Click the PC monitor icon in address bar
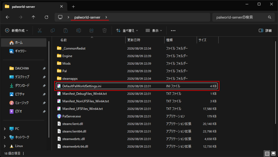 (x=60, y=17)
